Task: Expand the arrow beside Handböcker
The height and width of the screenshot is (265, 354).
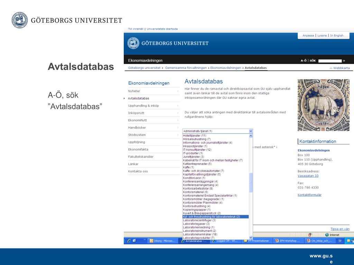Action: [178, 128]
